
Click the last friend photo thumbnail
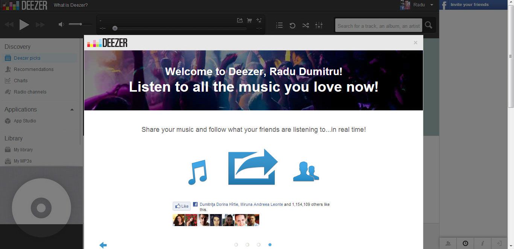point(253,220)
